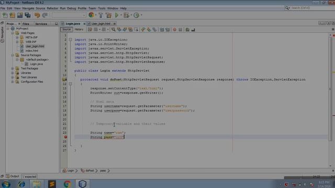The width and height of the screenshot is (335, 188).
Task: Select index.html in the project tree
Action: pos(32,51)
